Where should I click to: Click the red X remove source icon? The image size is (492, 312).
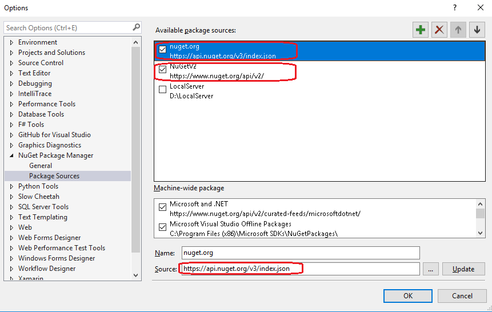tap(439, 30)
